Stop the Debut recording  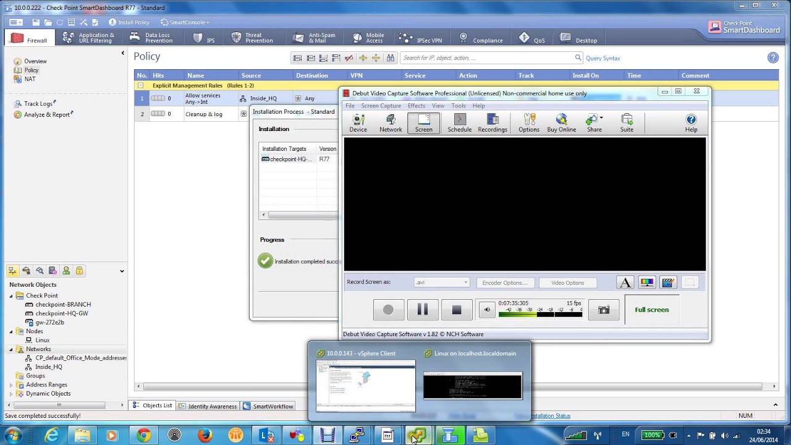point(457,310)
